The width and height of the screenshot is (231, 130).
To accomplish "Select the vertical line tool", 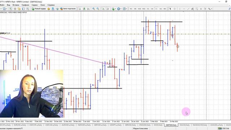I will 180,9.
